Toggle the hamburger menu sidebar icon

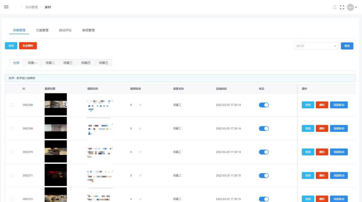pos(6,7)
